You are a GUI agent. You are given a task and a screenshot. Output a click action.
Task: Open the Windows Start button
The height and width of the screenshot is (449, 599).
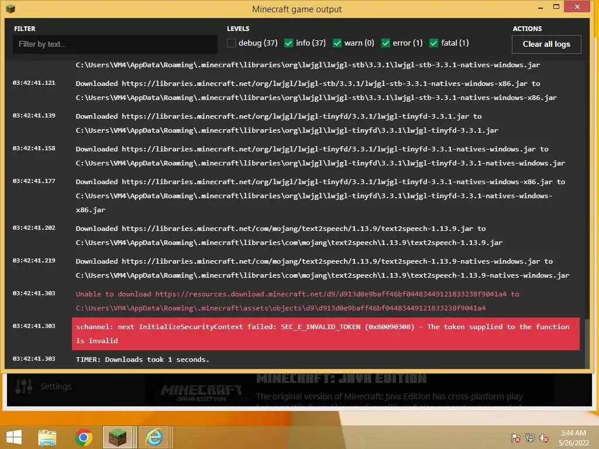[14, 437]
